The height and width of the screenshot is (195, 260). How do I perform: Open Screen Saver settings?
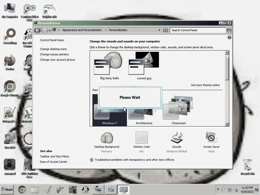click(212, 142)
